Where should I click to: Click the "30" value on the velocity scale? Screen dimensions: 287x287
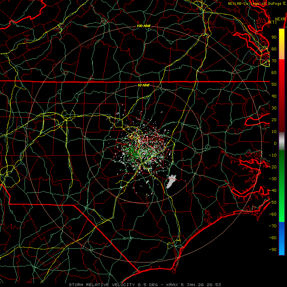pos(274,108)
